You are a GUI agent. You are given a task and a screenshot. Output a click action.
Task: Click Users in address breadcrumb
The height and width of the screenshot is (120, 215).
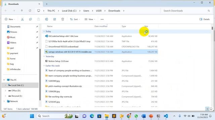pos(86,11)
